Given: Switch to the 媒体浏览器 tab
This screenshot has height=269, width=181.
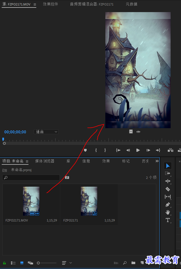Looking at the screenshot, I should [x=45, y=161].
